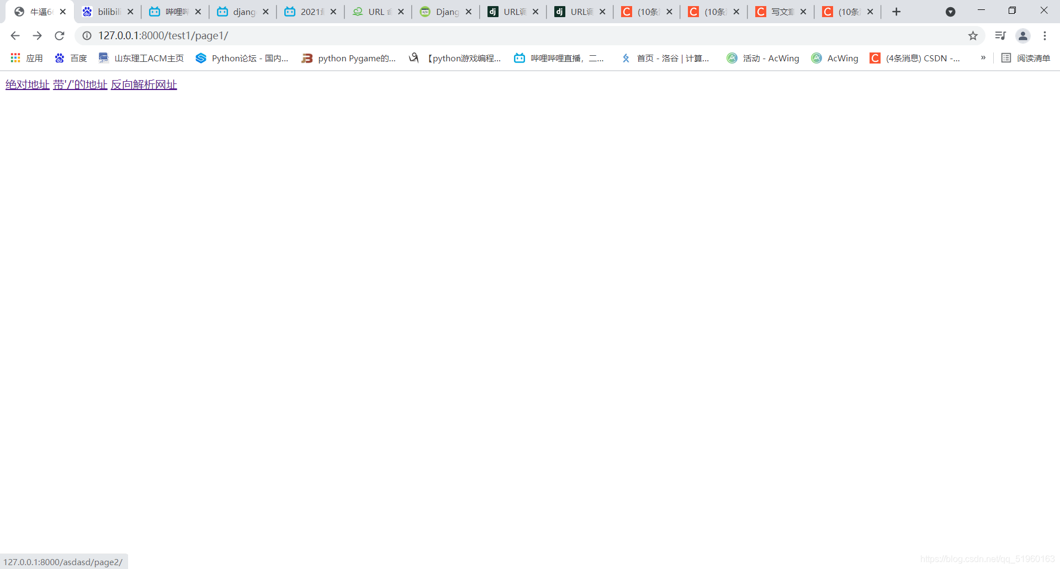The image size is (1060, 569).
Task: Close the bilibili tab
Action: coord(130,12)
